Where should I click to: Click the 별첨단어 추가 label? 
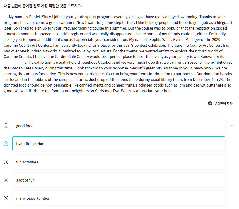click(223, 103)
